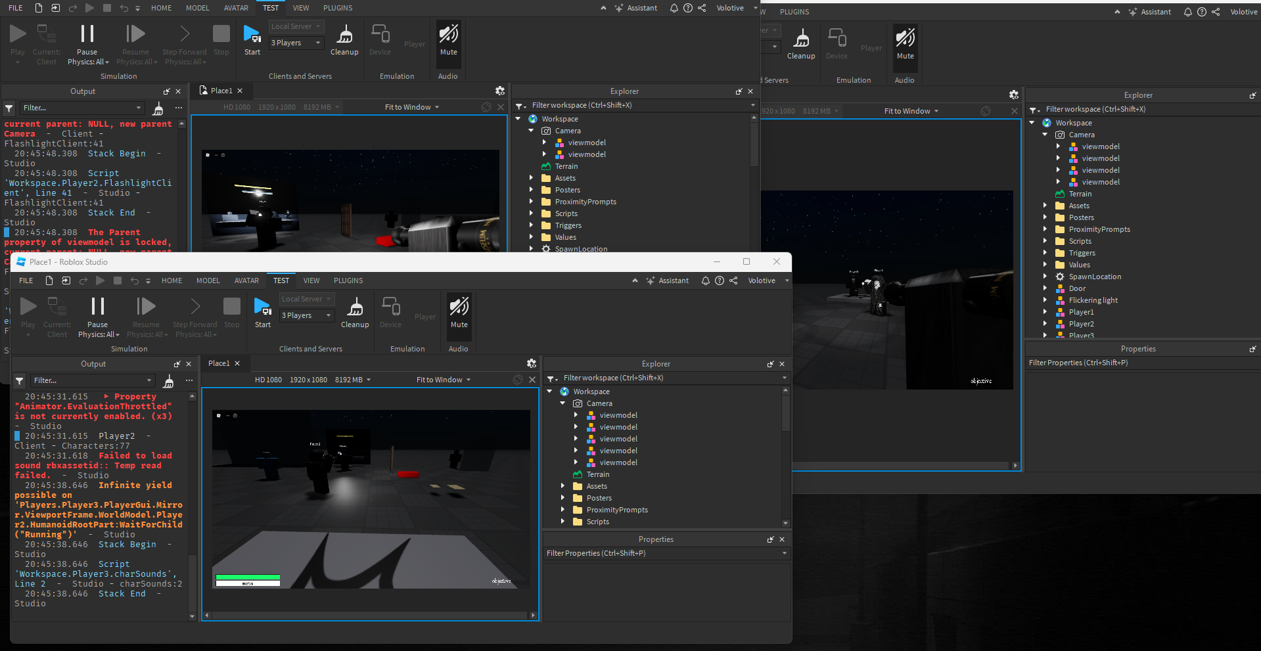The height and width of the screenshot is (651, 1261).
Task: Click the notification bell icon
Action: (705, 281)
